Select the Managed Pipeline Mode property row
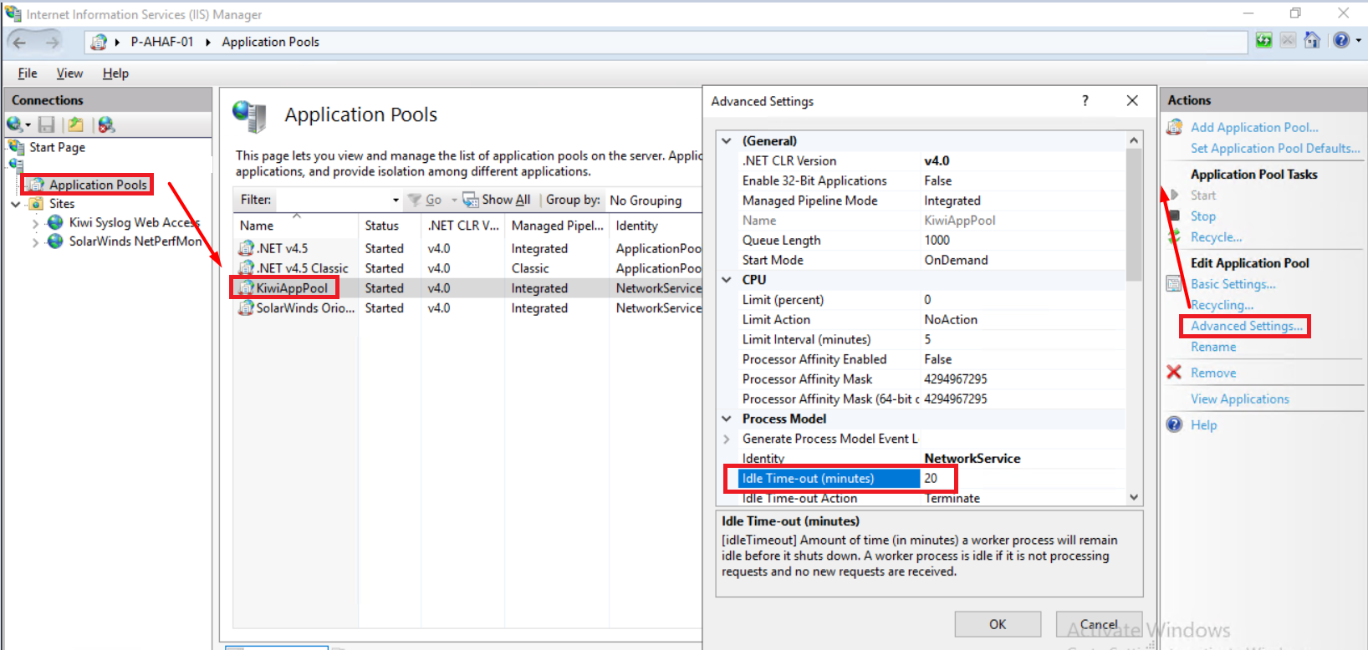Image resolution: width=1368 pixels, height=650 pixels. 924,201
